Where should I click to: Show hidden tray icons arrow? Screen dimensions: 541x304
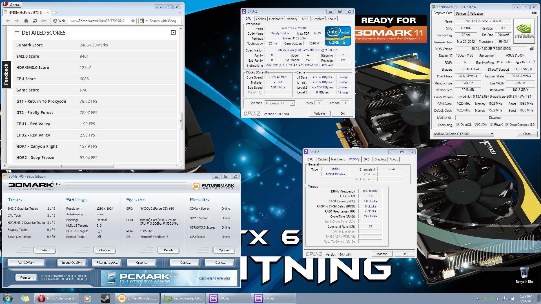478,299
